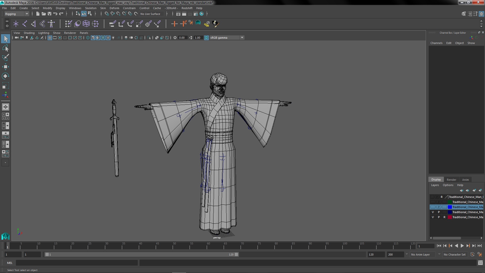Expand the sRGB gamma view transform dropdown
485x273 pixels.
tap(242, 38)
